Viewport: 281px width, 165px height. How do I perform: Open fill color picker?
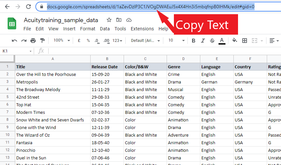pos(235,41)
